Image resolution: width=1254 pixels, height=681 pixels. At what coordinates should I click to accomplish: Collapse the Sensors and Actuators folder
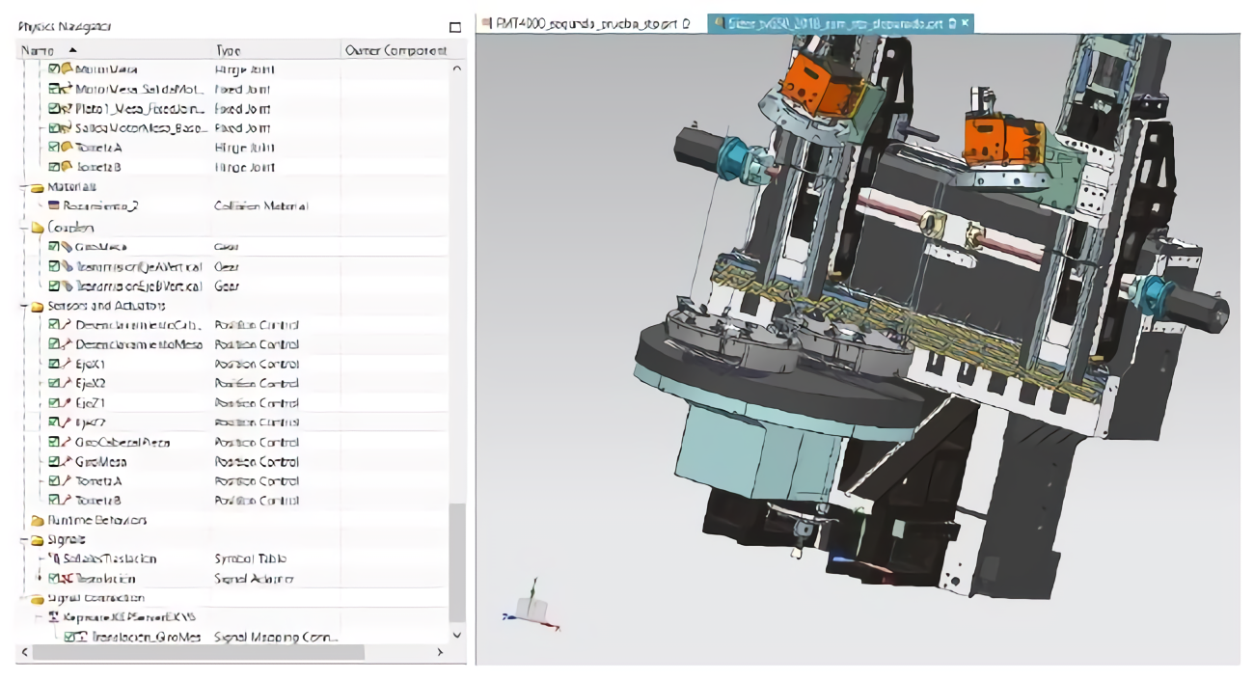[x=24, y=306]
